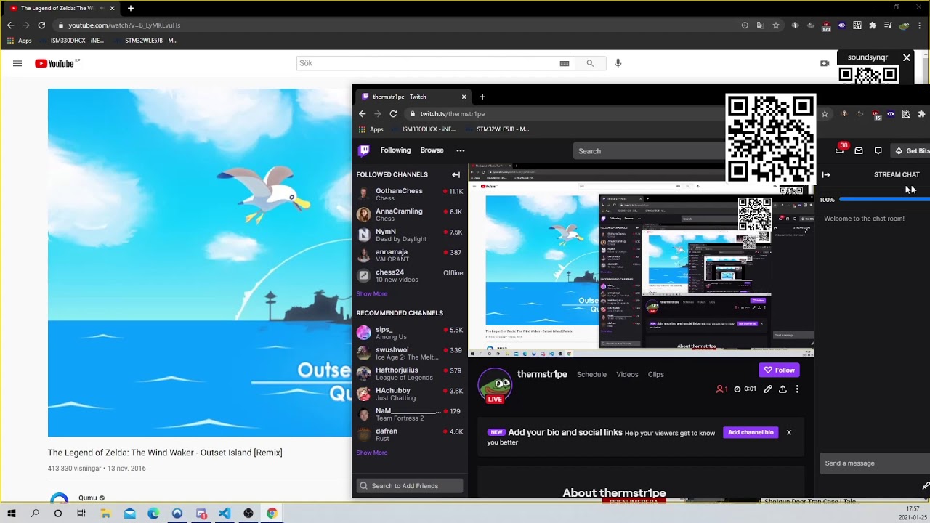Click the purple Follow button
930x523 pixels.
tap(779, 370)
